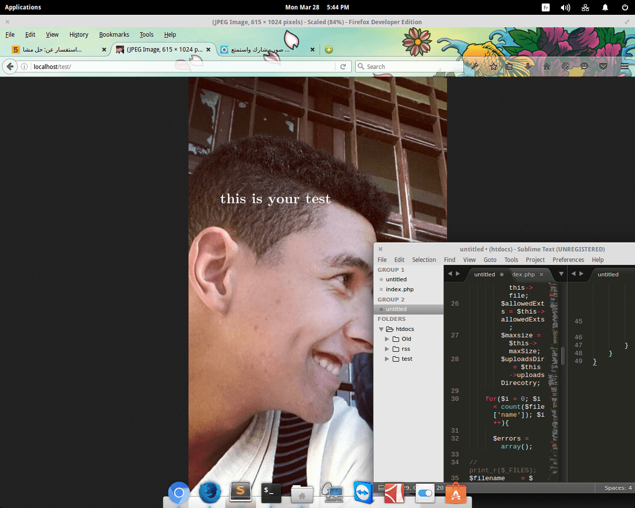The image size is (635, 508).
Task: Click the back navigation button in Firefox
Action: 10,66
